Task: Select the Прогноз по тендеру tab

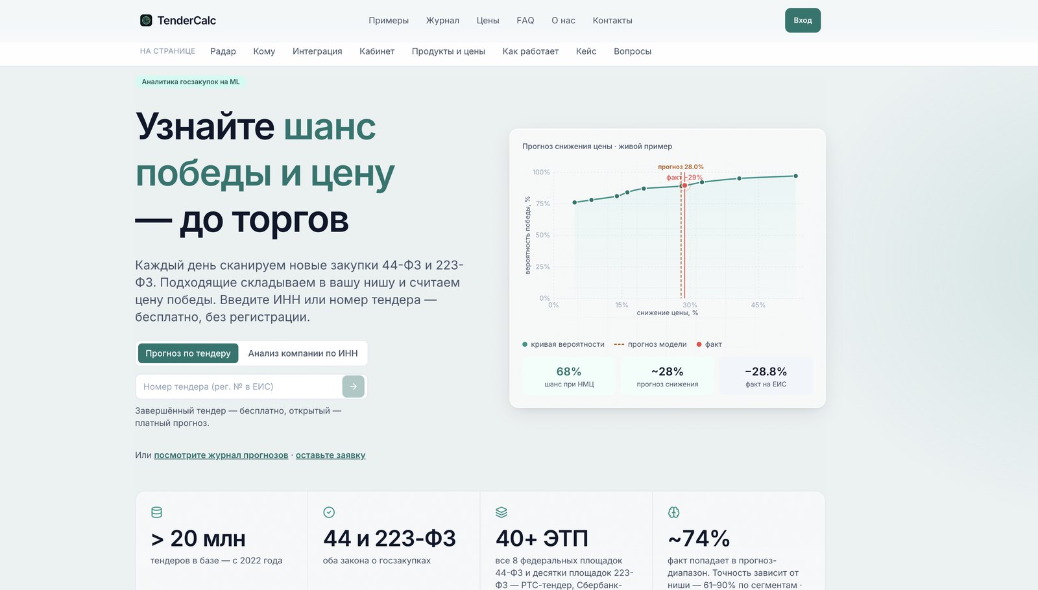Action: point(188,353)
